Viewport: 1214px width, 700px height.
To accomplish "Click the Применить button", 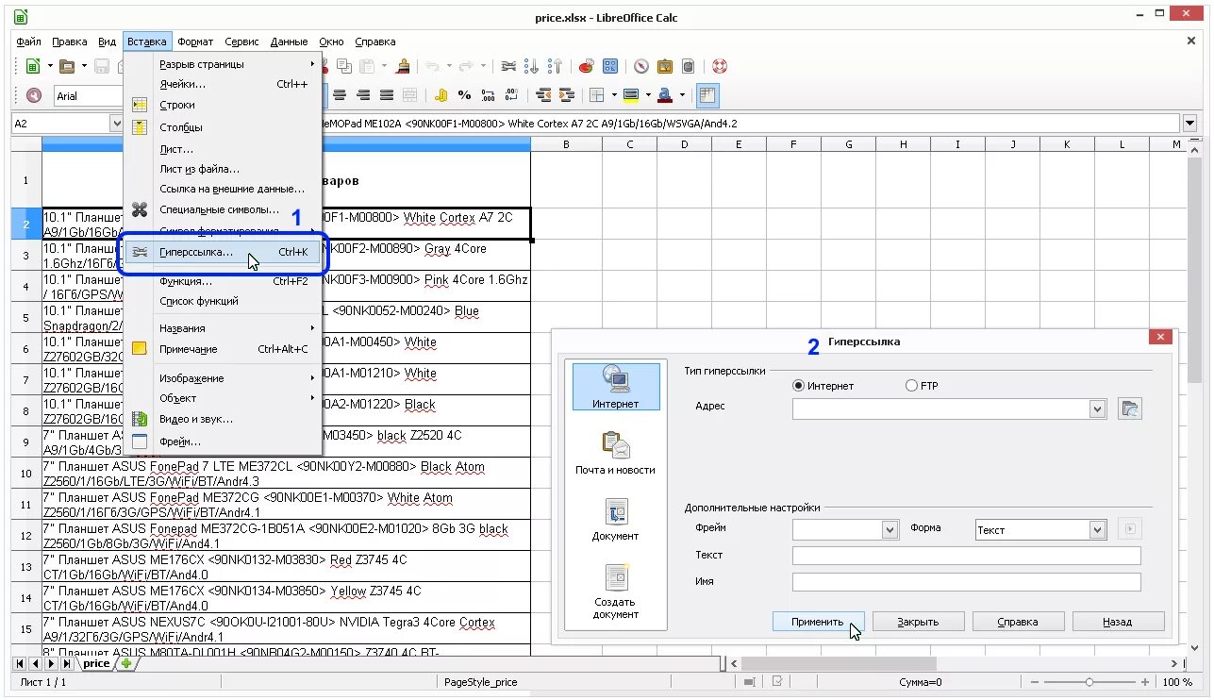I will pos(818,622).
